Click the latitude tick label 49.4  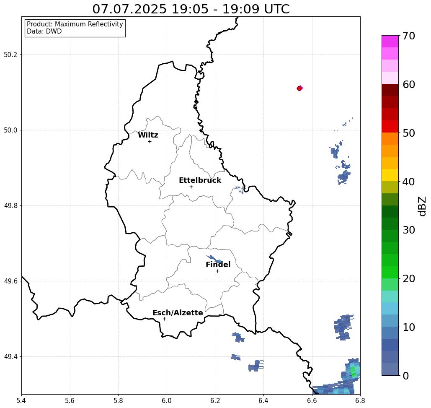coord(10,357)
